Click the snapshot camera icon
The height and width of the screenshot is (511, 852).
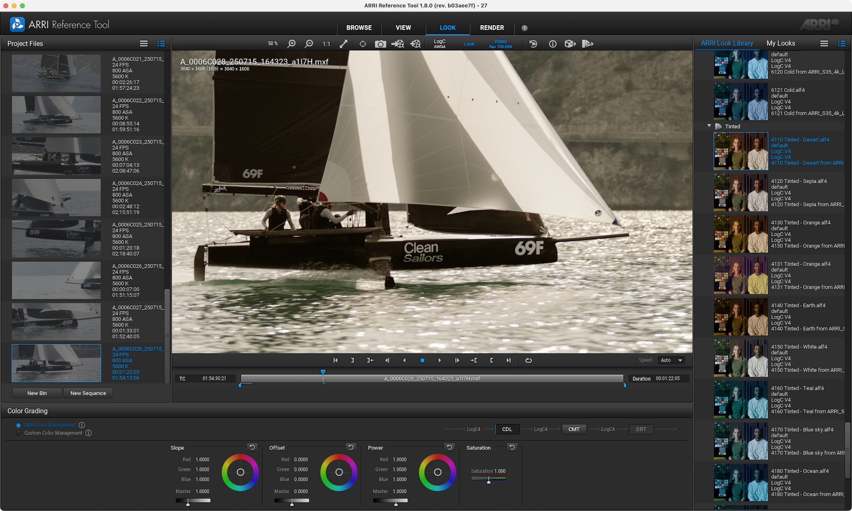(x=380, y=43)
